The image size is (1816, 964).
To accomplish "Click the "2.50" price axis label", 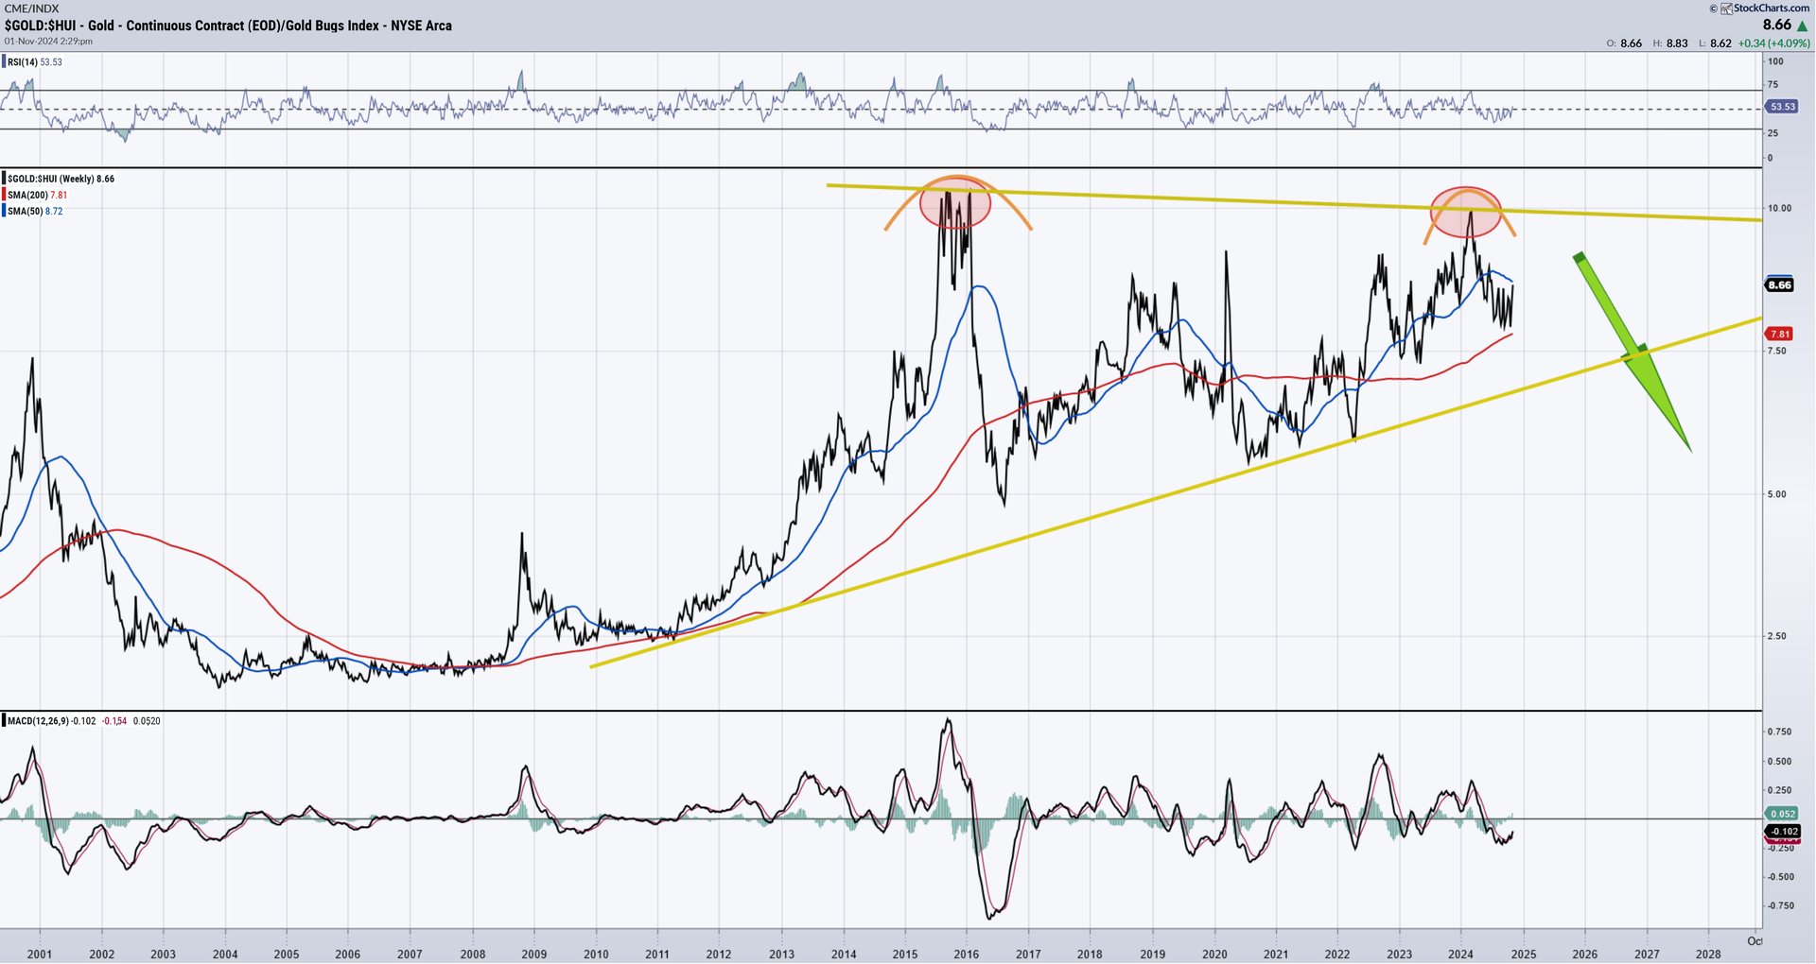I will coord(1778,636).
